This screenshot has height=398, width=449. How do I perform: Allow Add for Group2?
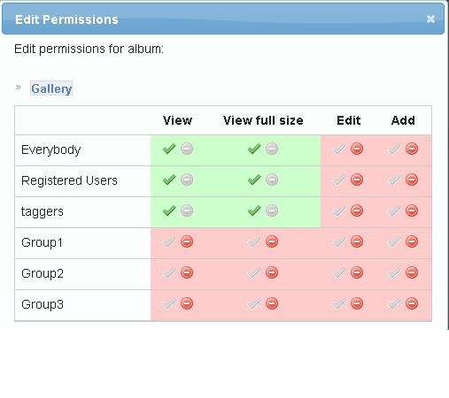pyautogui.click(x=394, y=272)
